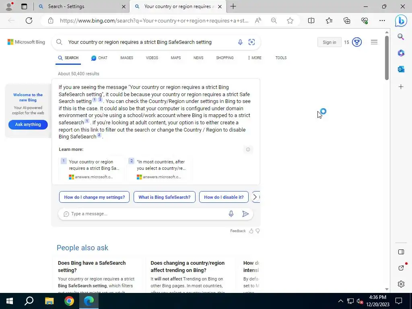
Task: Open the Microsoft 365 sidebar icon
Action: click(x=401, y=53)
